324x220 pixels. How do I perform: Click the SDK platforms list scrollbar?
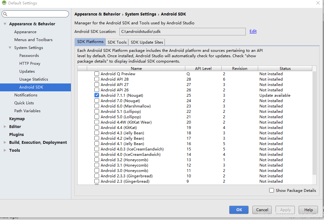[314, 123]
